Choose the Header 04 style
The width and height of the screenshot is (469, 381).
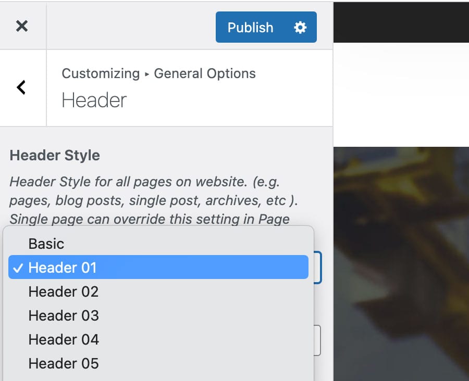tap(63, 339)
